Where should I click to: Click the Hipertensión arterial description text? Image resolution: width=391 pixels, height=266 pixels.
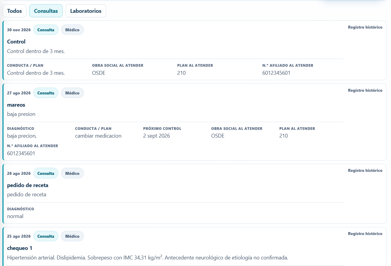pos(147,258)
